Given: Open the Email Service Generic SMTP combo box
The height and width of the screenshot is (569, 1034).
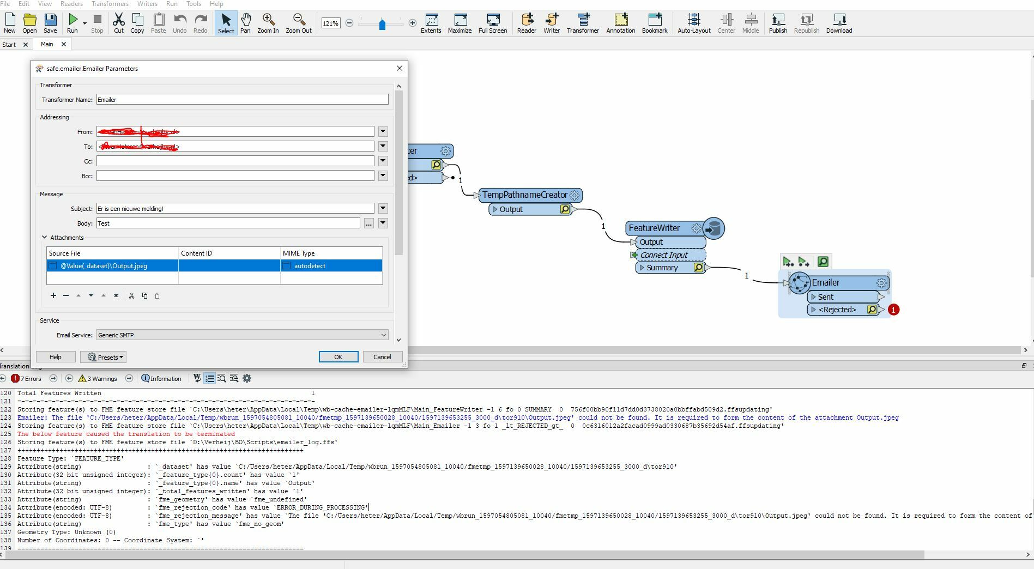Looking at the screenshot, I should point(243,335).
